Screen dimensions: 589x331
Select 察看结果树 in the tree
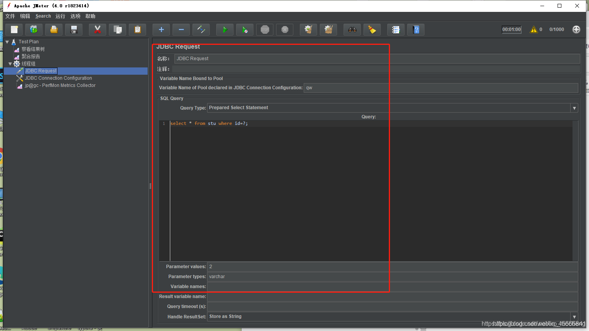[x=33, y=49]
